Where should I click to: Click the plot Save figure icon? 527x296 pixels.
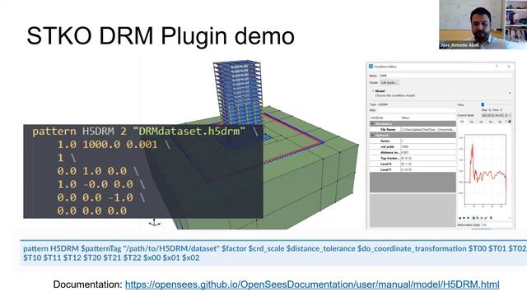pos(491,218)
